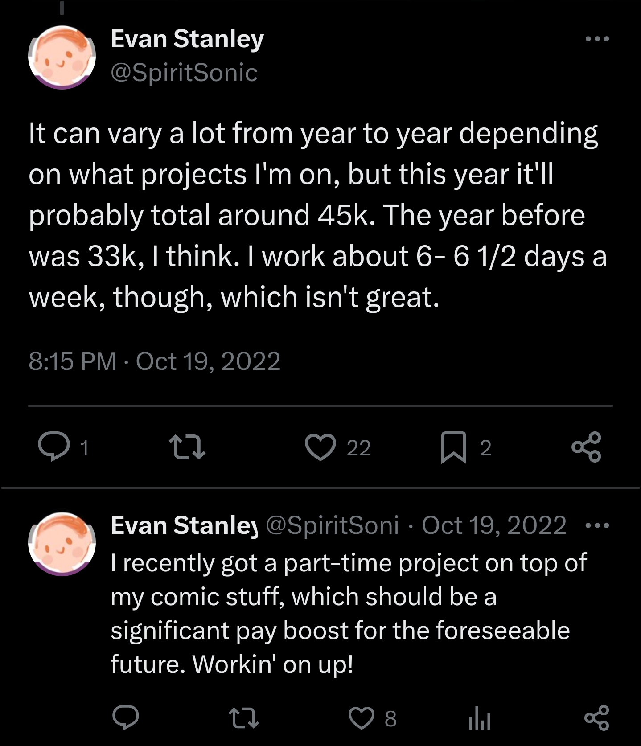Bookmark the main tweet
This screenshot has height=746, width=641.
point(454,447)
